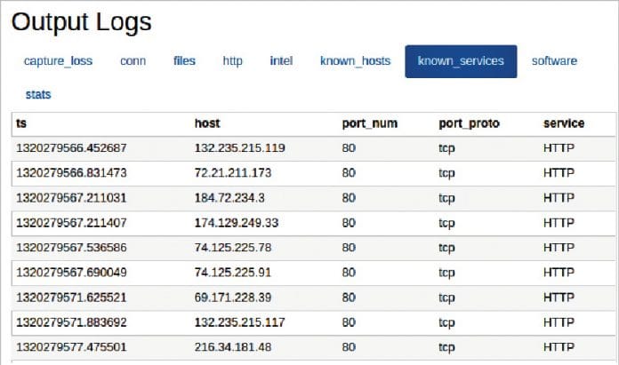Viewport: 619px width, 365px height.
Task: Click the port_proto column header
Action: click(469, 123)
